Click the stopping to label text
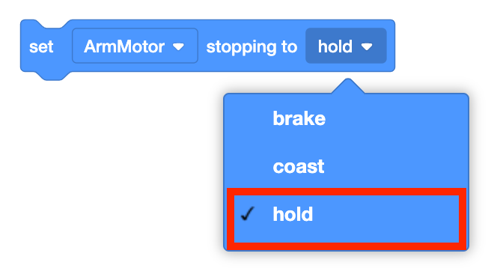 tap(251, 47)
